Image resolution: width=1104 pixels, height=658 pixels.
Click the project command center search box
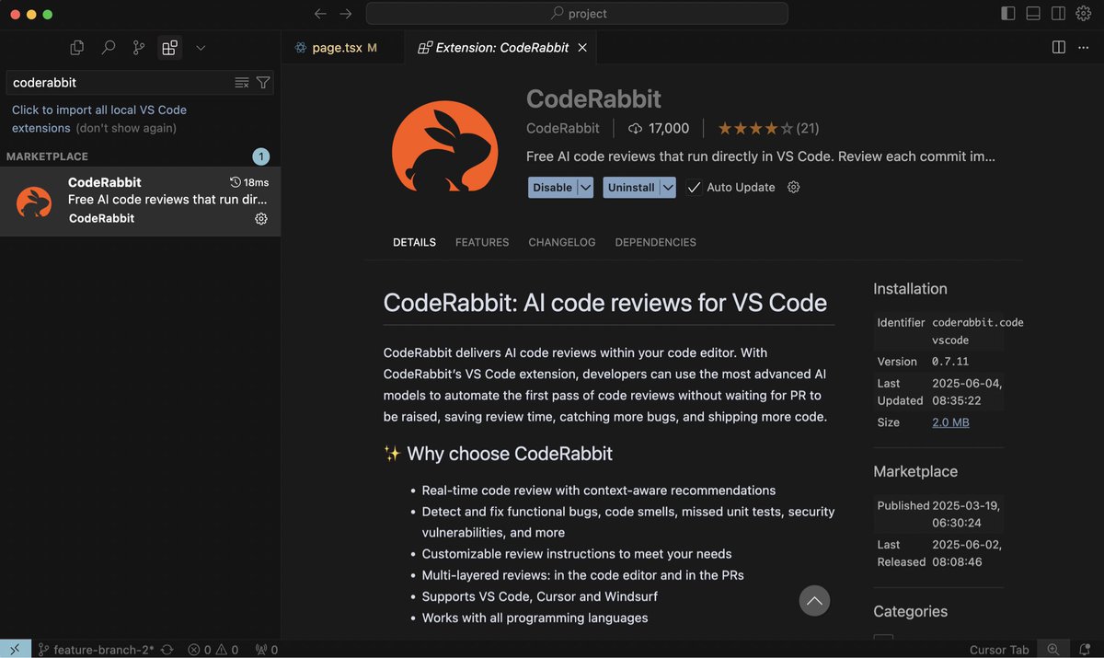tap(577, 14)
